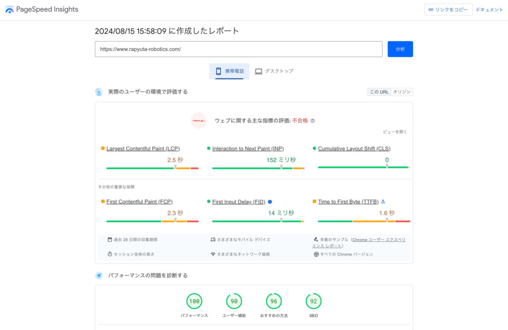Click the flask icon next to TTFB

click(383, 202)
